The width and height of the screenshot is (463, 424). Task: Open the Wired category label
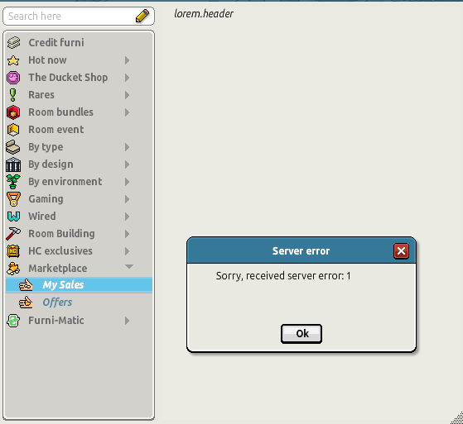coord(42,217)
